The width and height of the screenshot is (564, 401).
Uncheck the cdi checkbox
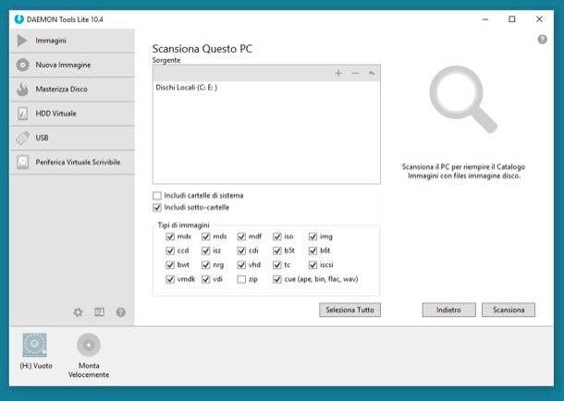click(x=241, y=250)
